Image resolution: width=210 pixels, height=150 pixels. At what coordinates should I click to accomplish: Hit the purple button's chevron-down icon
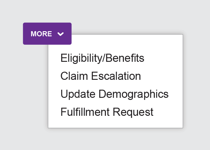[61, 34]
